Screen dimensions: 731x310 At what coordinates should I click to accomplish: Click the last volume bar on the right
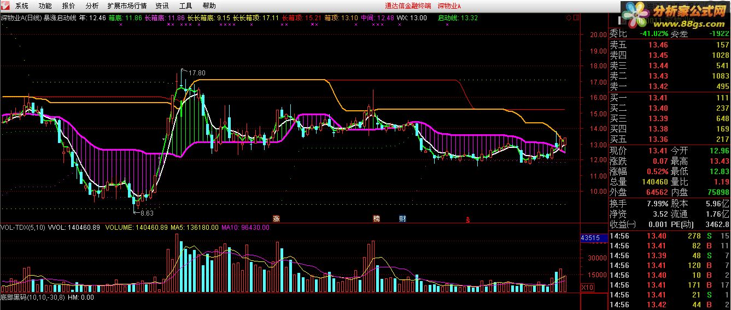[x=565, y=284]
